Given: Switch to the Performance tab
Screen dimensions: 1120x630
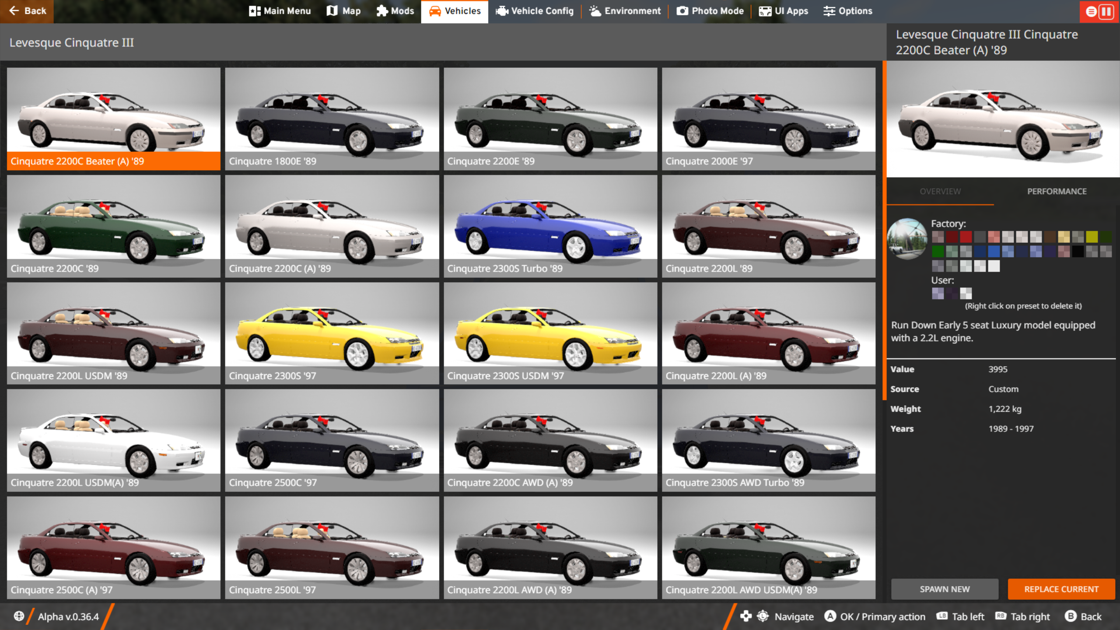Looking at the screenshot, I should click(x=1057, y=191).
